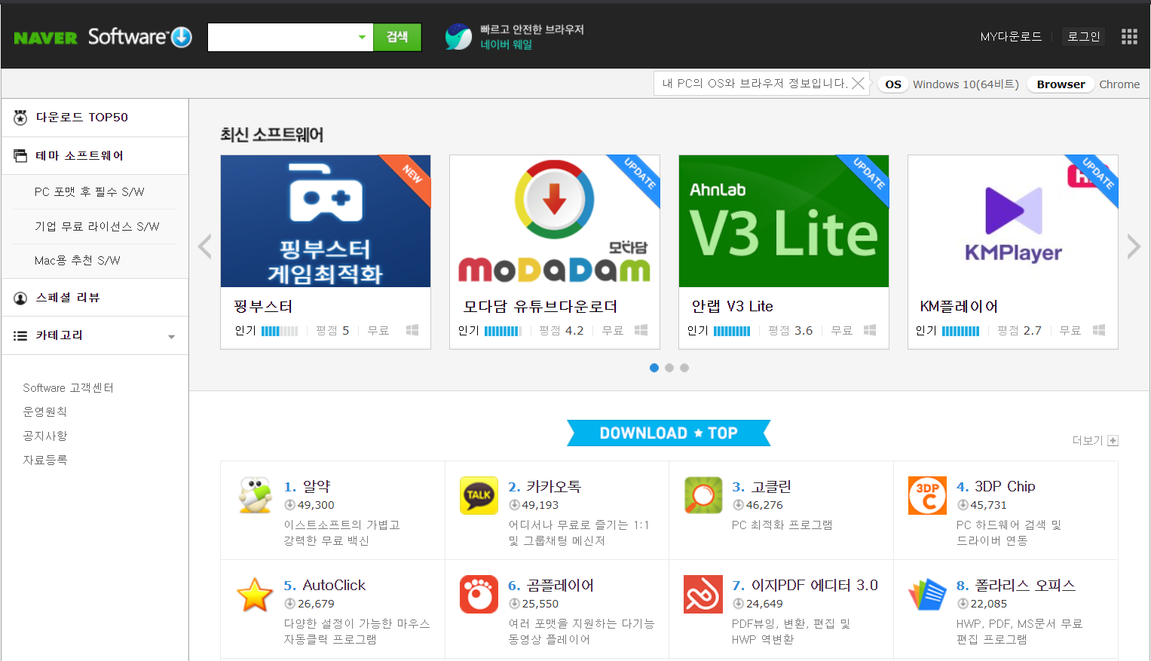Open the 핑부스터 게임최적화 thumbnail
This screenshot has height=661, width=1151.
pos(326,221)
